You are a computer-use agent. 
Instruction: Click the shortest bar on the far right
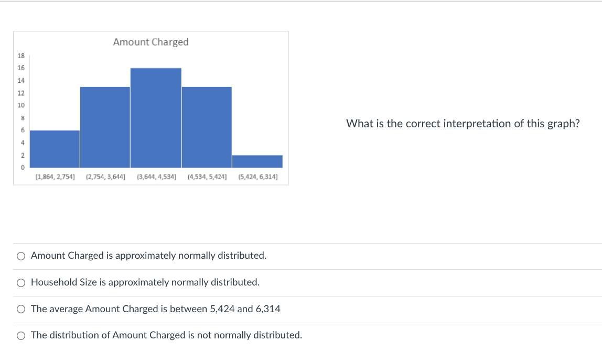(x=257, y=160)
